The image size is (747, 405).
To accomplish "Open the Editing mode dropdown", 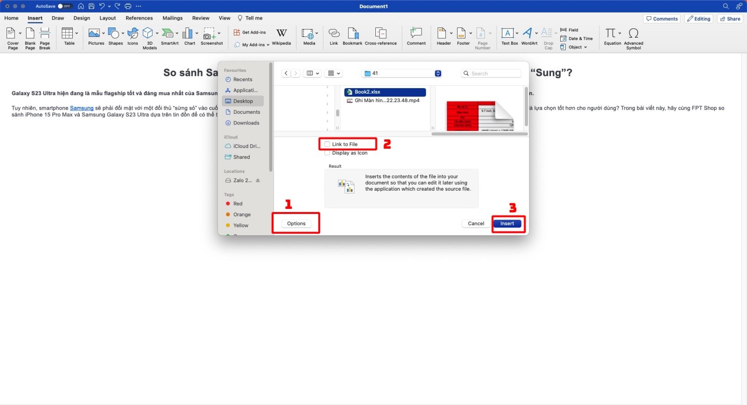I will pyautogui.click(x=698, y=19).
